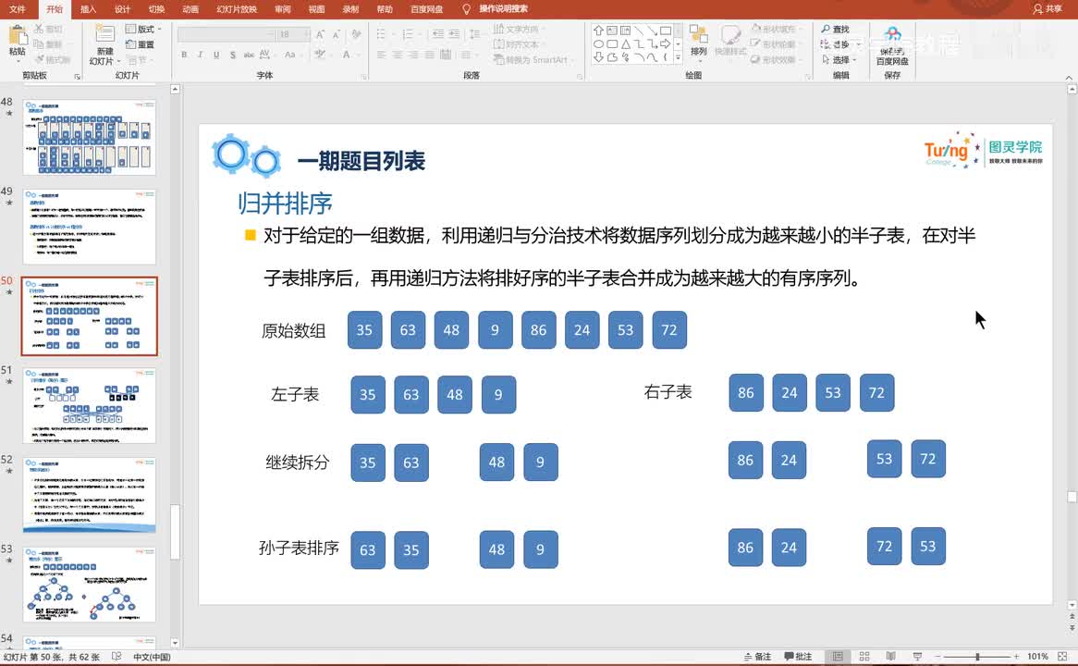
Task: Toggle text Shadow (S) formatting
Action: pyautogui.click(x=232, y=55)
